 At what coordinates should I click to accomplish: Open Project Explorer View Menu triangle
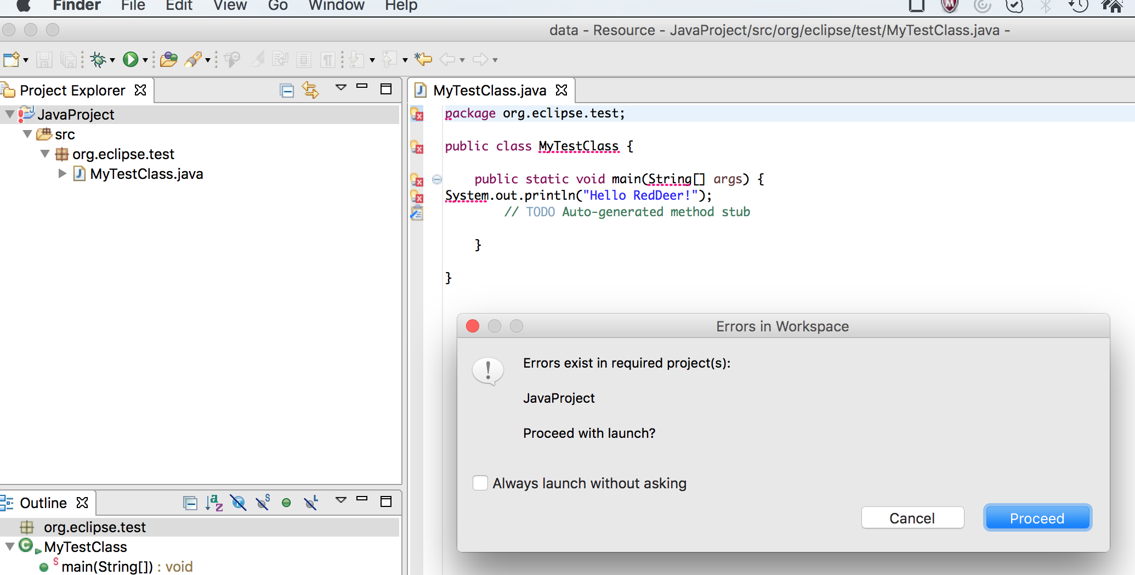click(341, 87)
